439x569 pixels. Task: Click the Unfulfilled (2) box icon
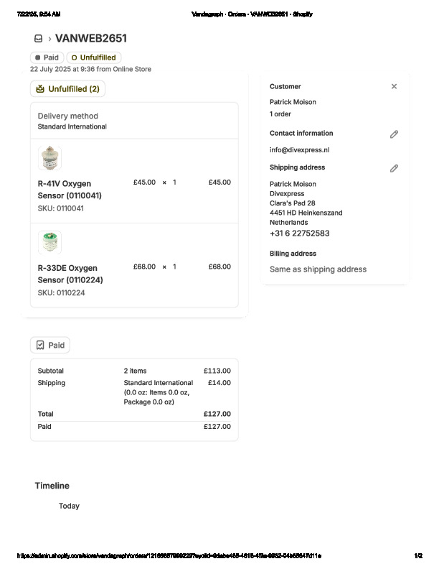click(39, 89)
